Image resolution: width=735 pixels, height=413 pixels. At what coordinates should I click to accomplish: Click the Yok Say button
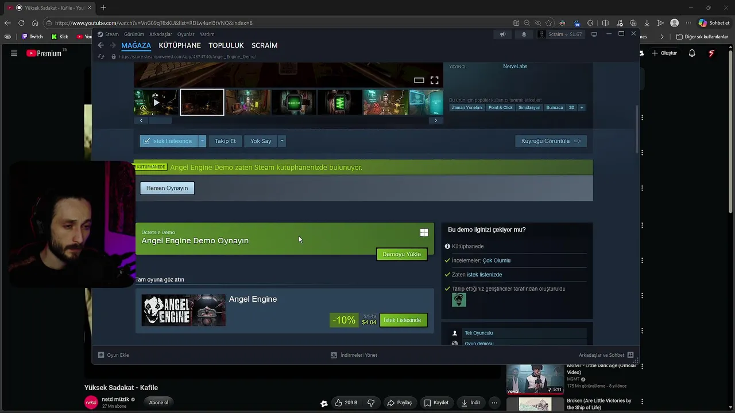(x=261, y=141)
